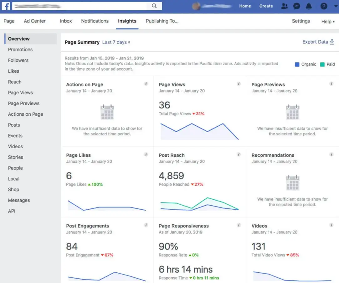Open the Help menu dropdown
339x283 pixels.
click(327, 21)
